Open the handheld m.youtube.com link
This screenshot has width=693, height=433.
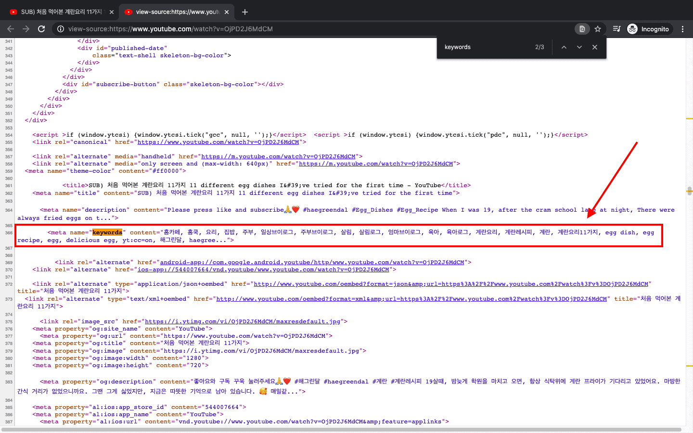278,156
